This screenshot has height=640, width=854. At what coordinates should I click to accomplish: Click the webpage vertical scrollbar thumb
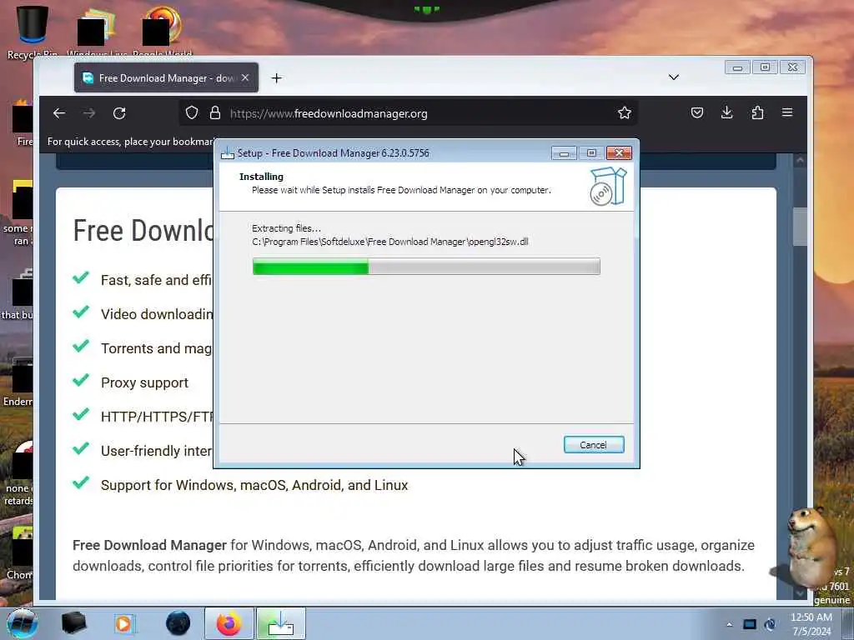click(800, 227)
